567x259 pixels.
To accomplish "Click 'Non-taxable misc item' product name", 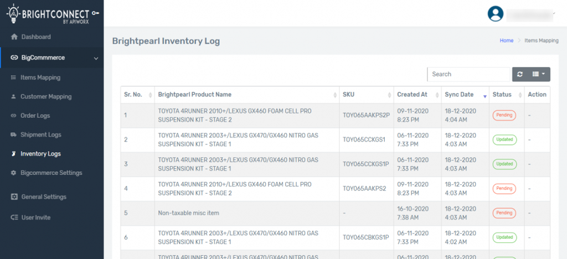I will 188,213.
